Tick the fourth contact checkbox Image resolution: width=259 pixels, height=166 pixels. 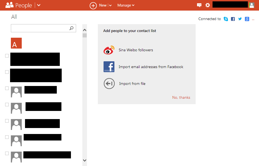(7, 105)
